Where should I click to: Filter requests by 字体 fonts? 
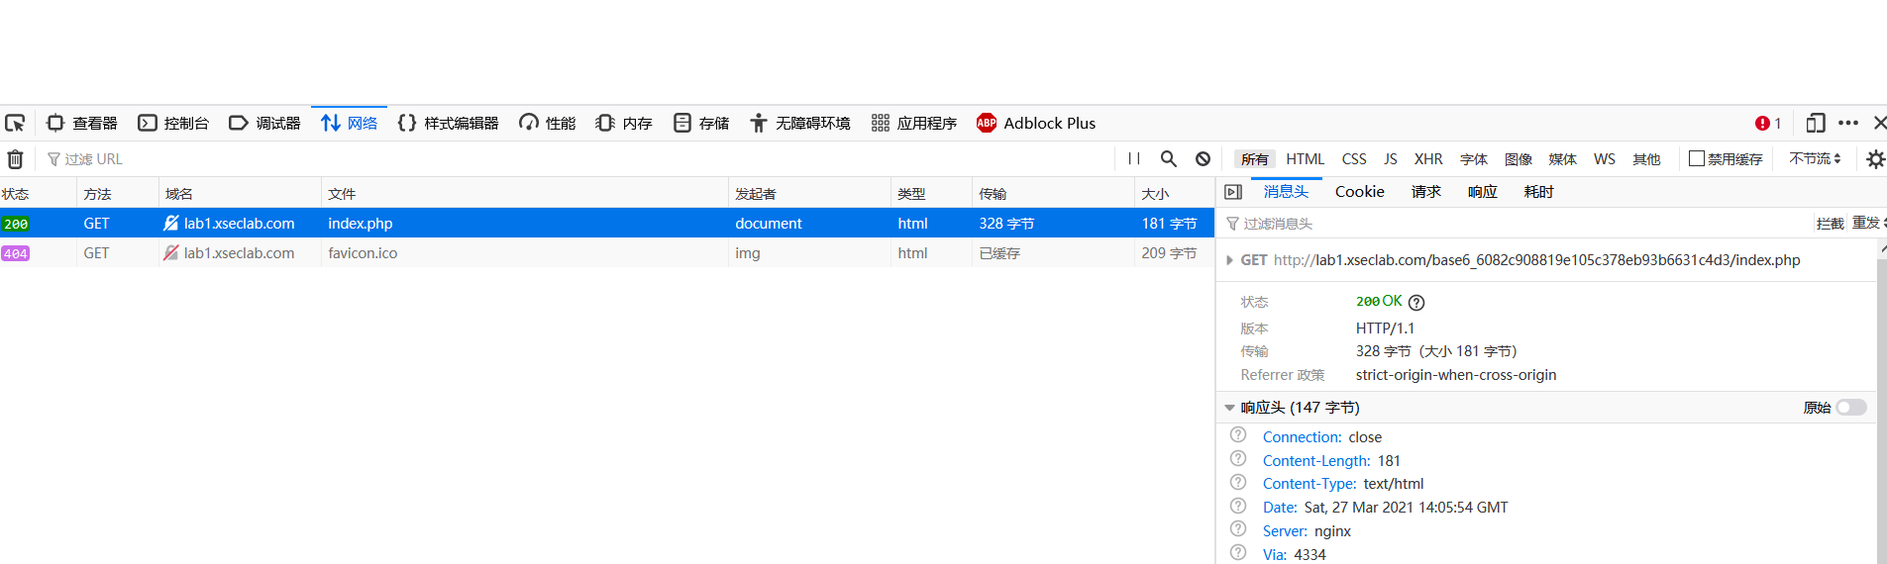click(1474, 159)
